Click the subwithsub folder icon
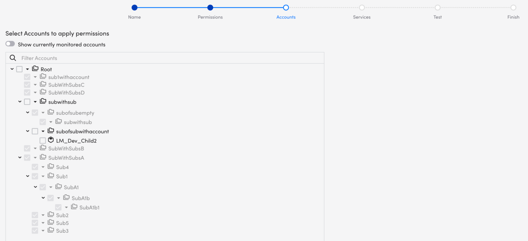528x241 pixels. (x=43, y=101)
